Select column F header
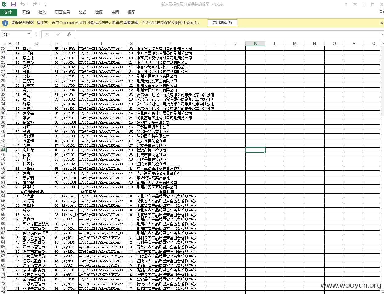384x294 pixels. coord(102,43)
